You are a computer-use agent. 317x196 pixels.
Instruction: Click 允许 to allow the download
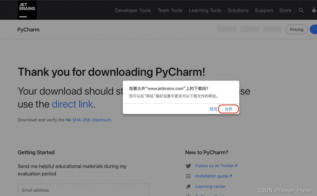(x=228, y=109)
